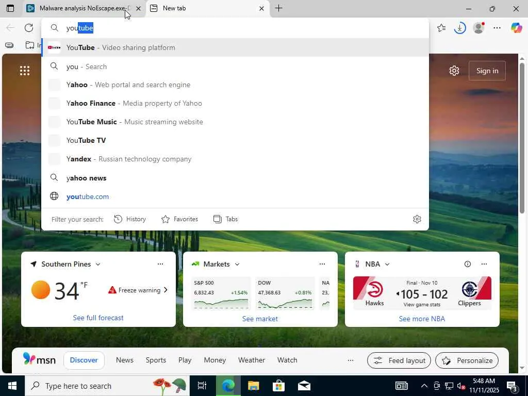Click the See market link
528x396 pixels.
point(260,319)
